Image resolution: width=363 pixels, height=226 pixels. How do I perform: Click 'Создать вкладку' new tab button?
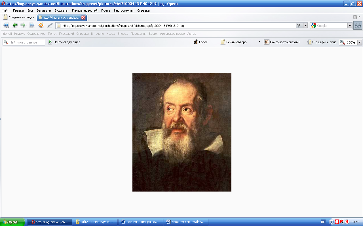pyautogui.click(x=18, y=17)
